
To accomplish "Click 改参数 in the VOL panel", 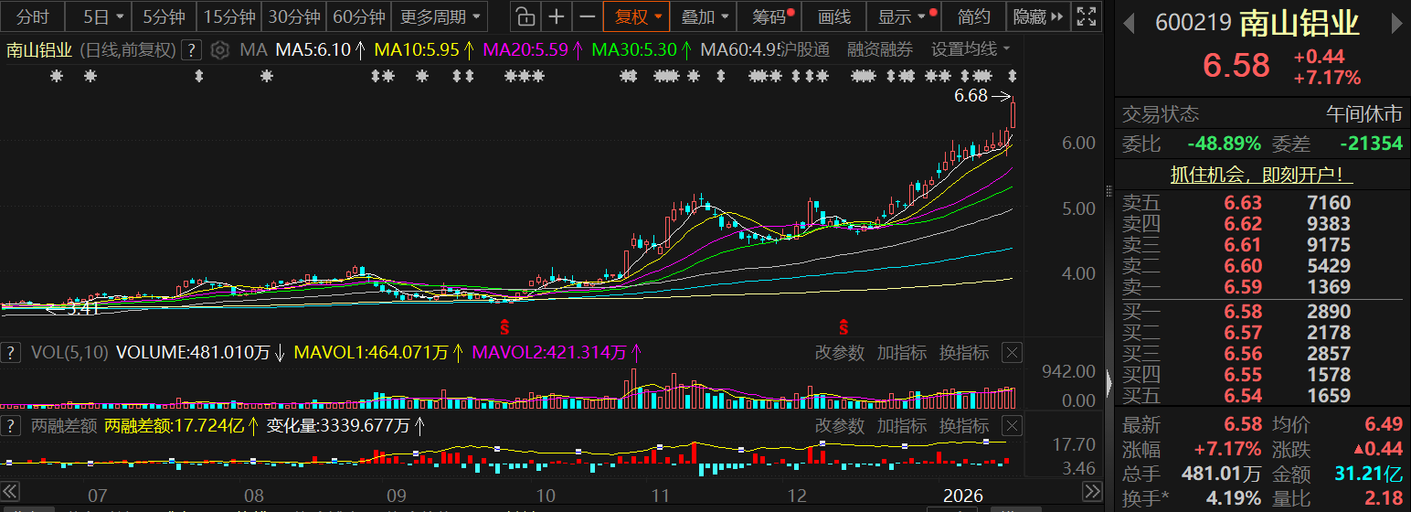I will tap(839, 353).
